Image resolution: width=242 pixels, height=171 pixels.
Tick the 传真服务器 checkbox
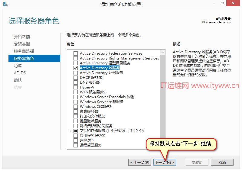[76, 111]
